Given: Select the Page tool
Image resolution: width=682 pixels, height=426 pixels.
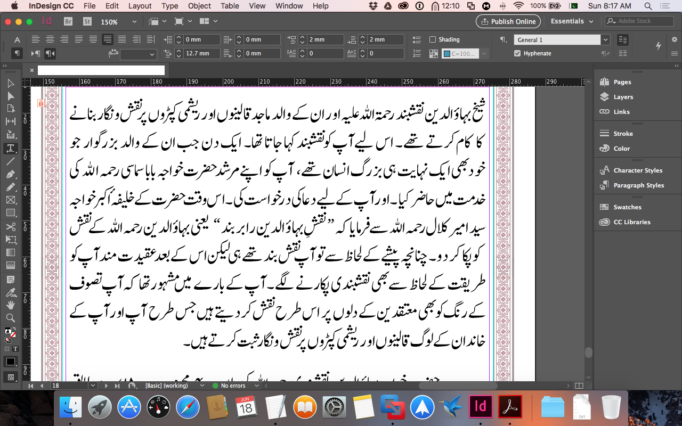Looking at the screenshot, I should pos(11,109).
